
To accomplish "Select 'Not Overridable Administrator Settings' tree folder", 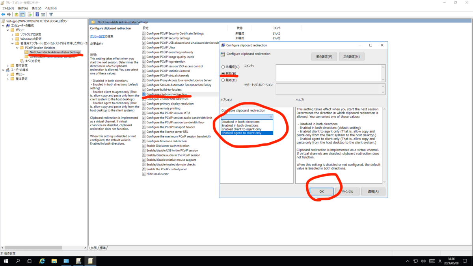I will (x=55, y=52).
